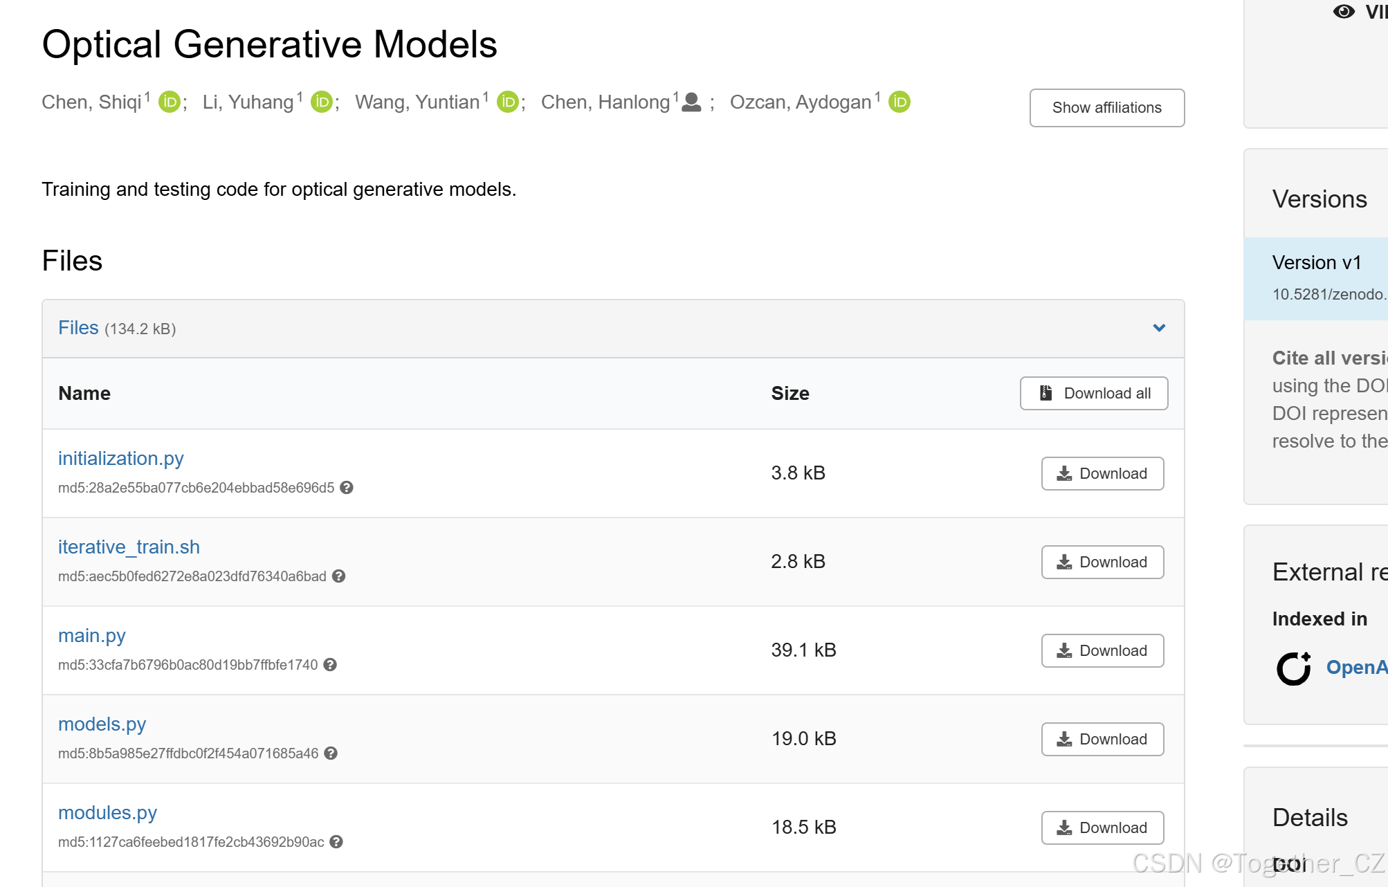Image resolution: width=1388 pixels, height=887 pixels.
Task: Open Wang, Yuntian's ORCID profile icon
Action: (508, 102)
